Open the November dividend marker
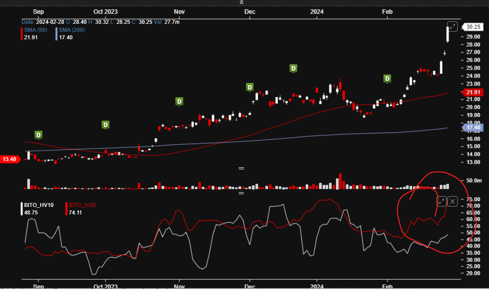This screenshot has height=289, width=489. [x=179, y=101]
